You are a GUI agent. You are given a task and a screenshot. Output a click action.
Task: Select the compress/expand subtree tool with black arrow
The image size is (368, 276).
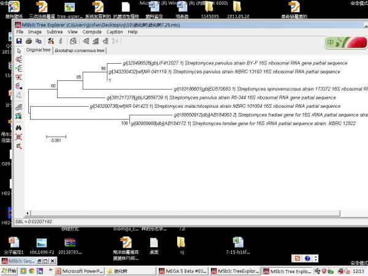pos(19,86)
